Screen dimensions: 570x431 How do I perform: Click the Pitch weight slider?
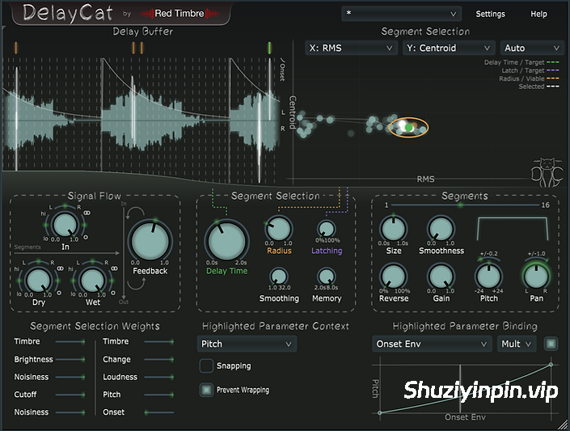click(x=158, y=395)
